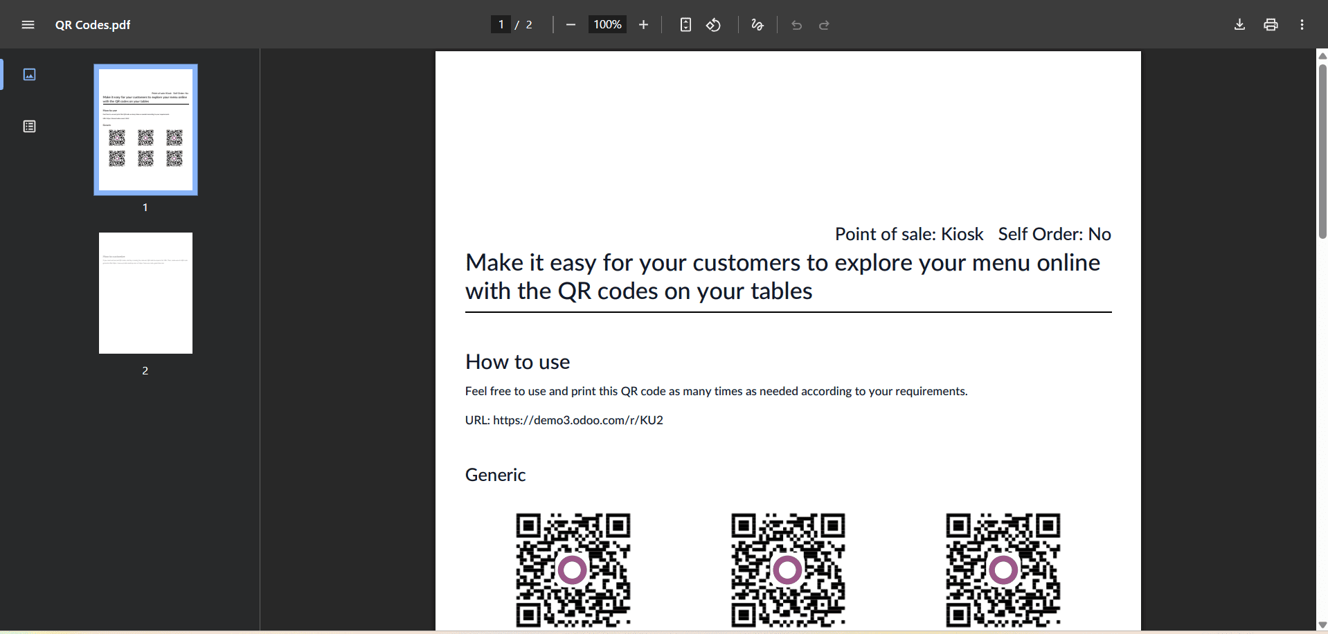
Task: Zoom in on the document
Action: click(x=643, y=24)
